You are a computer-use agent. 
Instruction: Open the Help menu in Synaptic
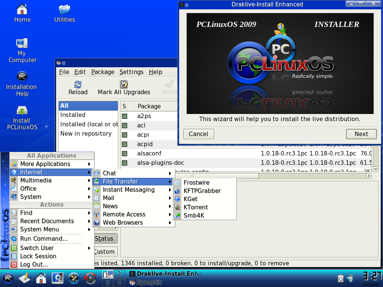pos(156,72)
